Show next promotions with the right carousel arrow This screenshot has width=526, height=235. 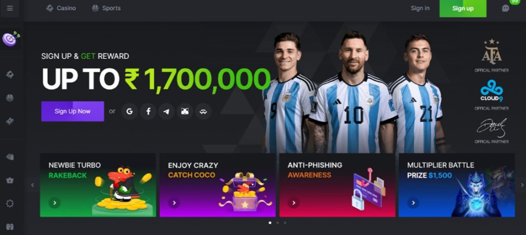click(522, 185)
